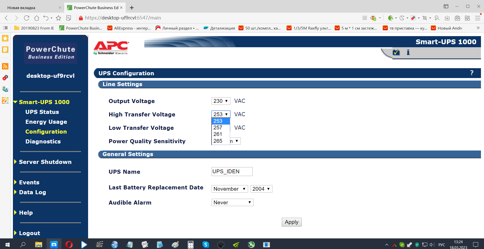Viewport: 484px width, 249px height.
Task: Collapse the High Transfer Voltage dropdown
Action: (221, 114)
